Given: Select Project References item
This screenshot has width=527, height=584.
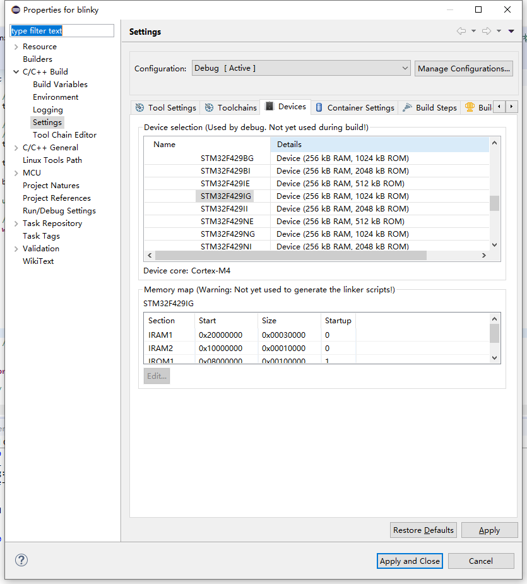Looking at the screenshot, I should [57, 198].
